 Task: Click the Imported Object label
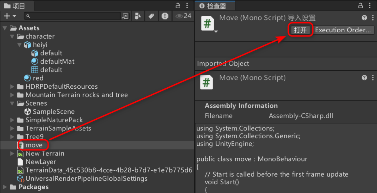(x=223, y=64)
